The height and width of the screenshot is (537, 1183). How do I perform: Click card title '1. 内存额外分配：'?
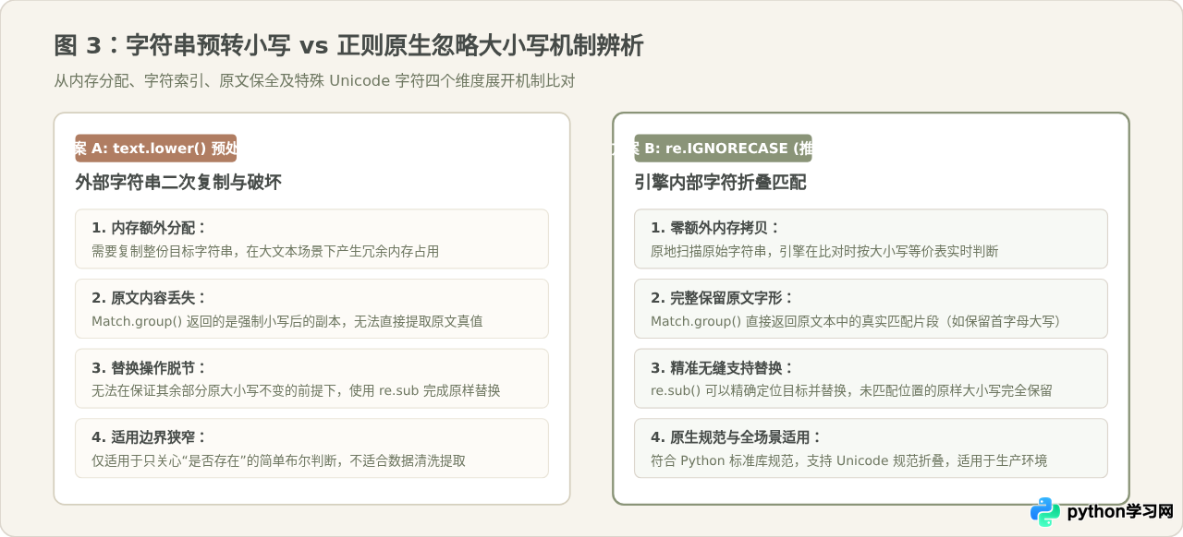coord(149,228)
